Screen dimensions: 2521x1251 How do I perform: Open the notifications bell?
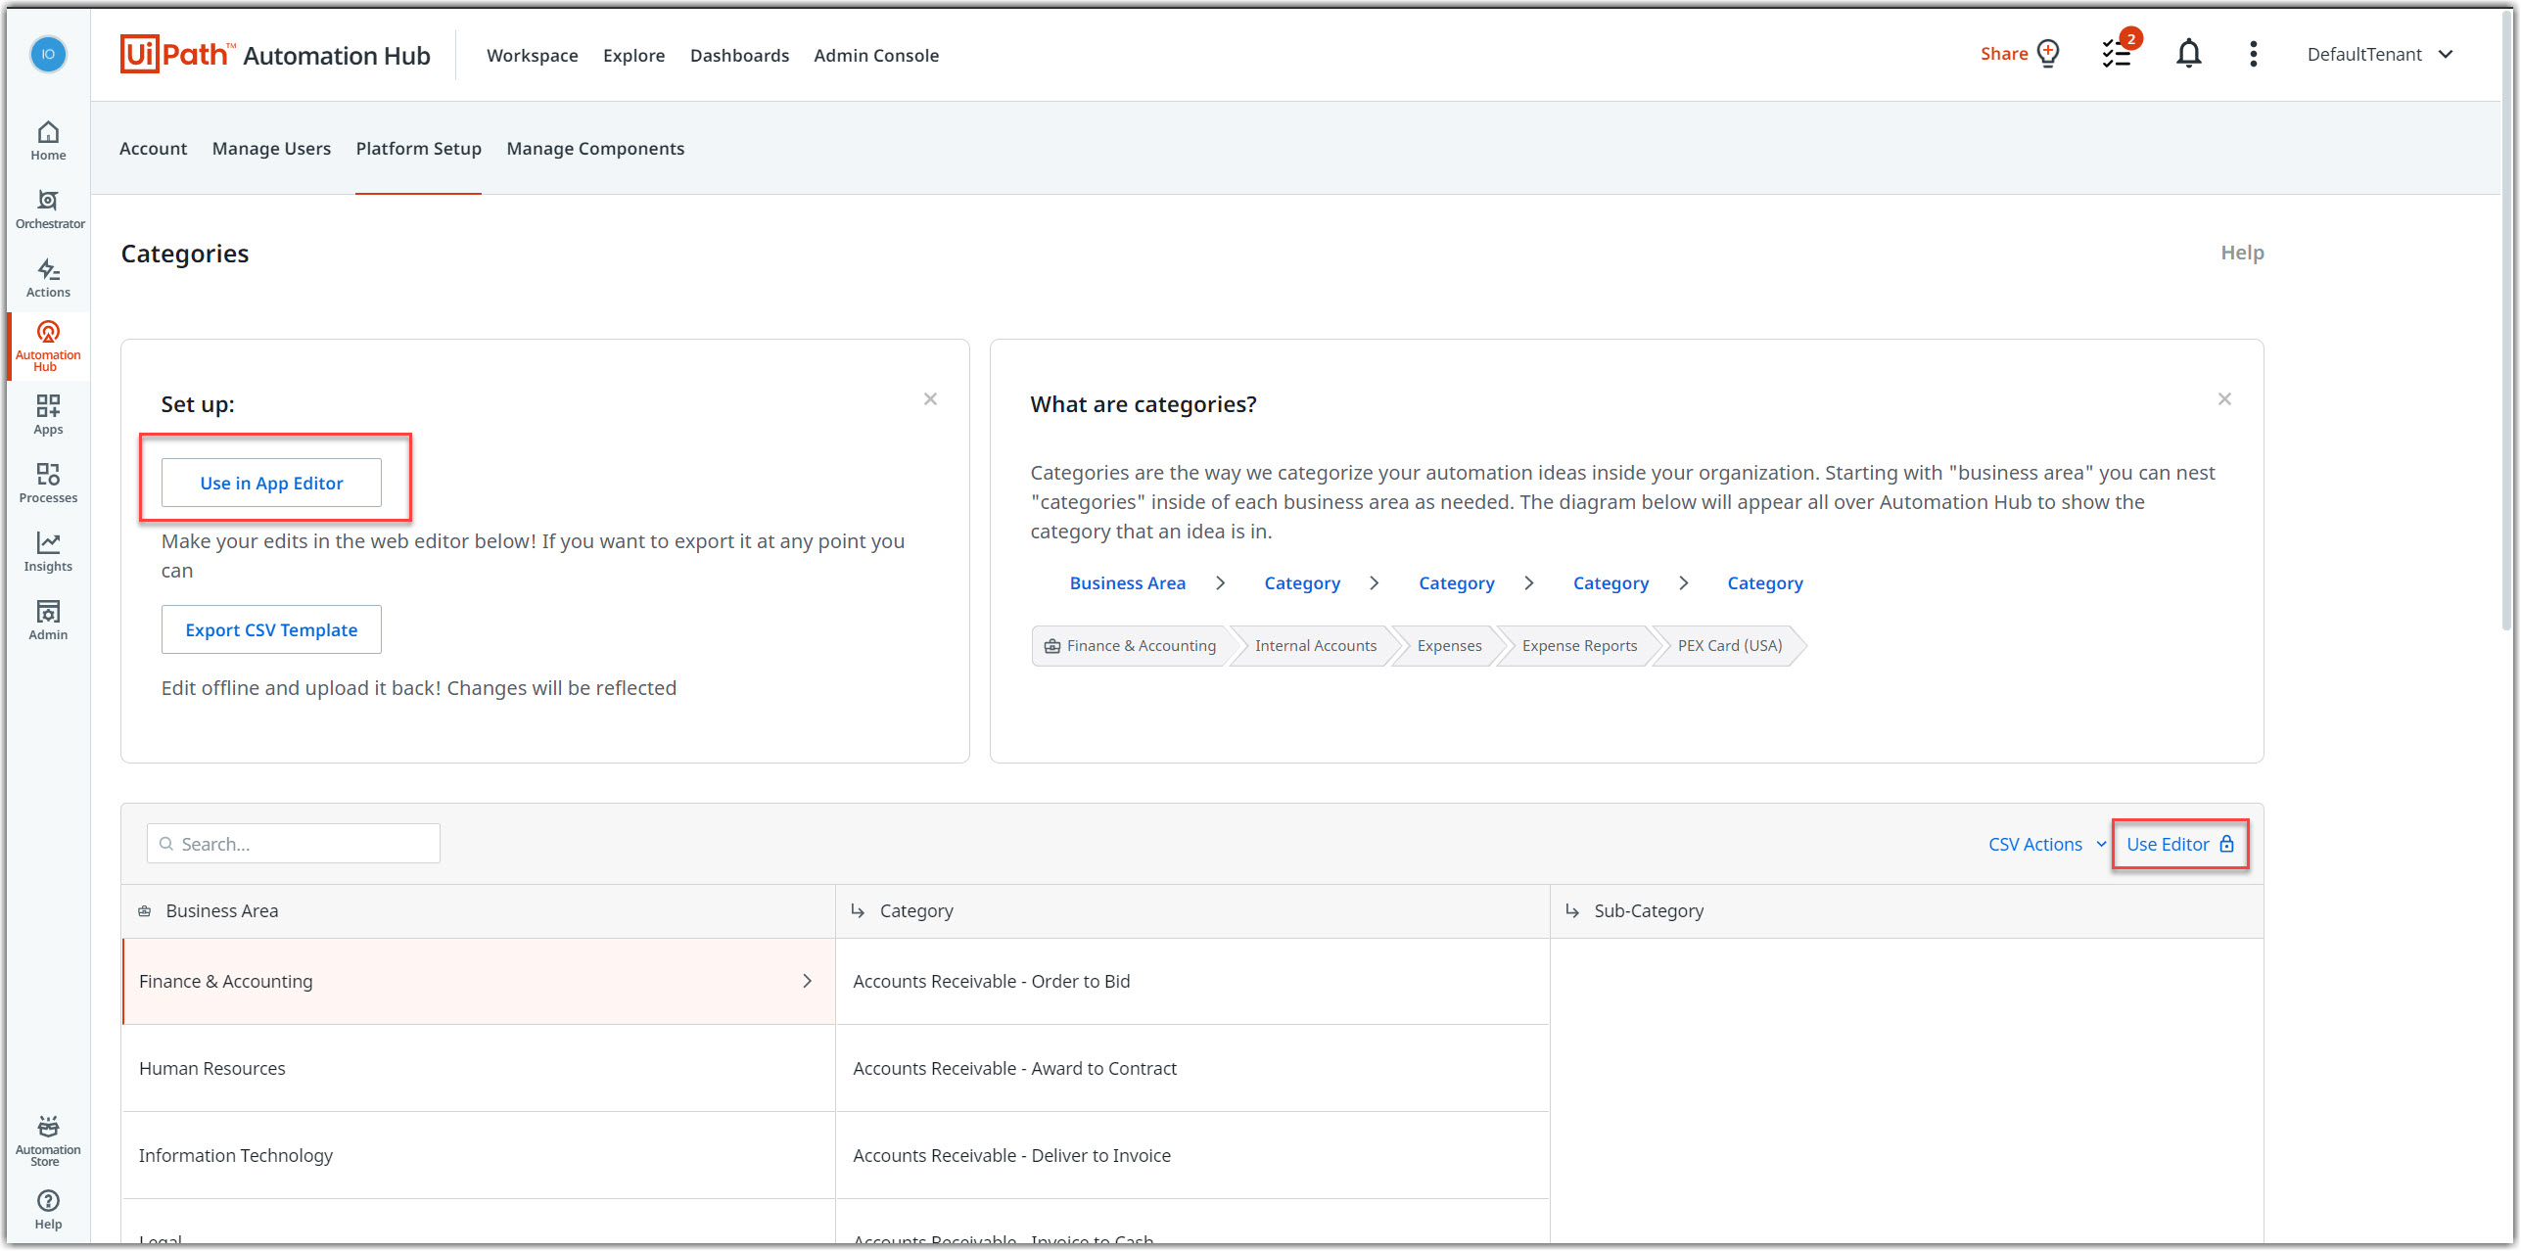(2189, 54)
